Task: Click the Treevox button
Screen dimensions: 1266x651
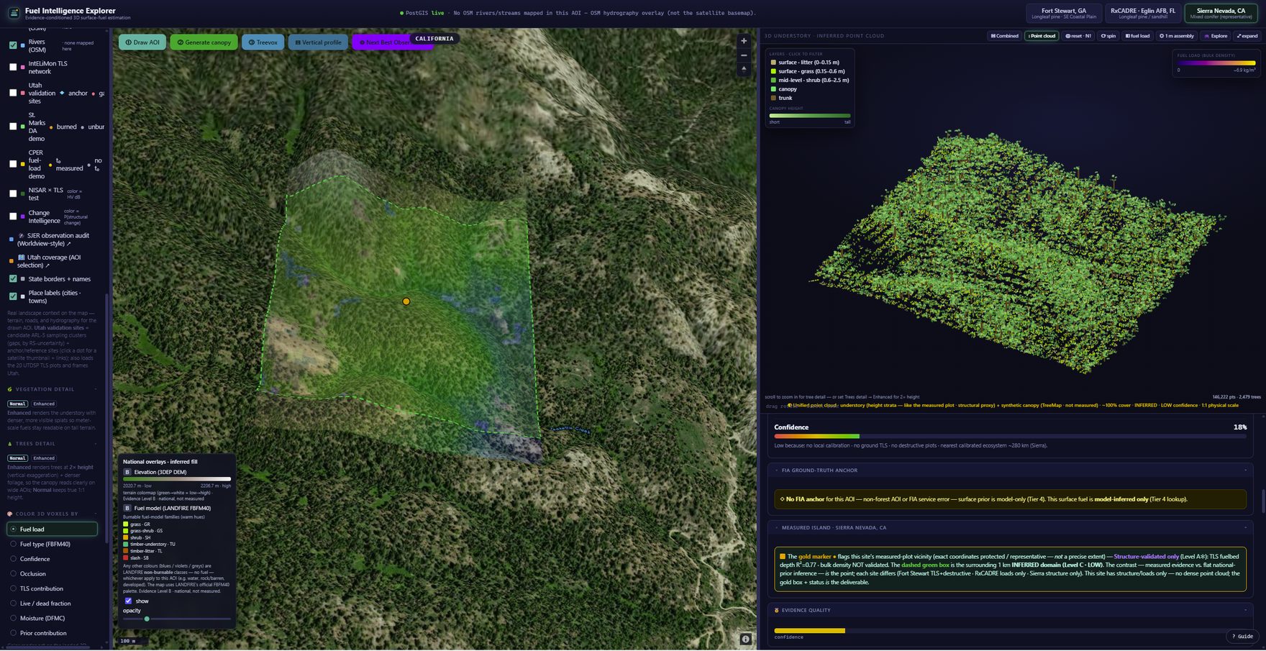Action: click(x=263, y=42)
